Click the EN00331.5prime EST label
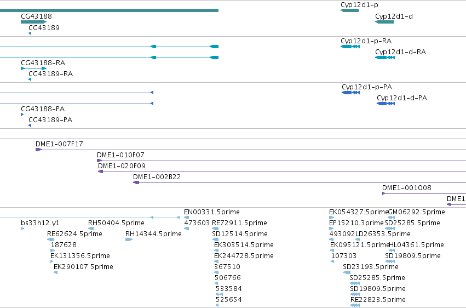 point(211,212)
